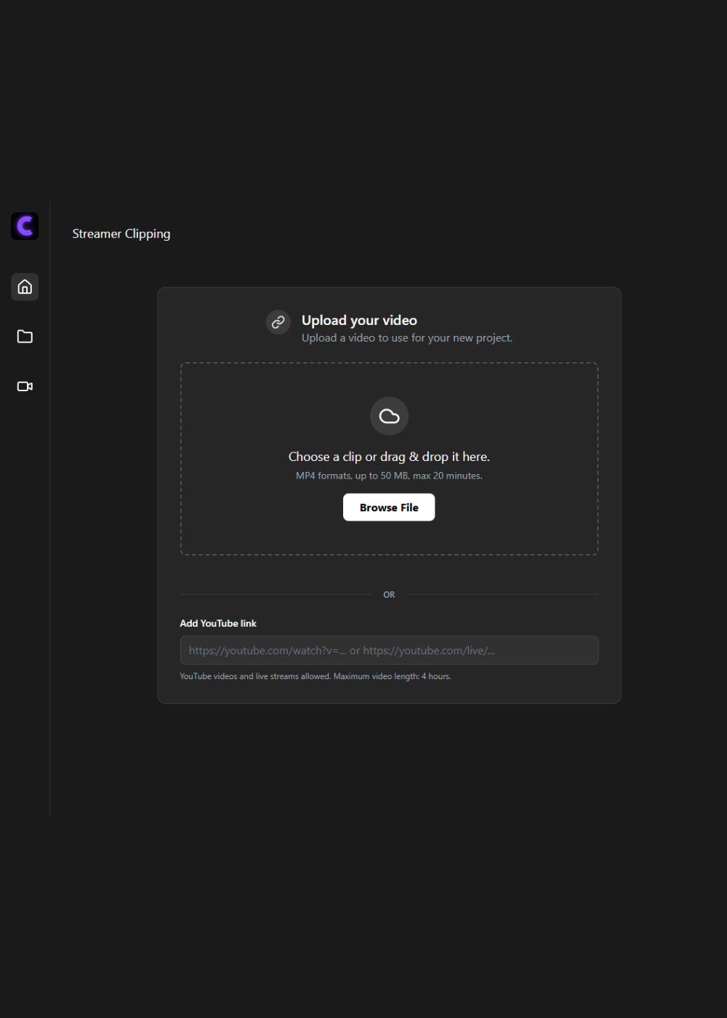The image size is (727, 1018).
Task: Click the MP4 formats size limit hint
Action: point(389,476)
